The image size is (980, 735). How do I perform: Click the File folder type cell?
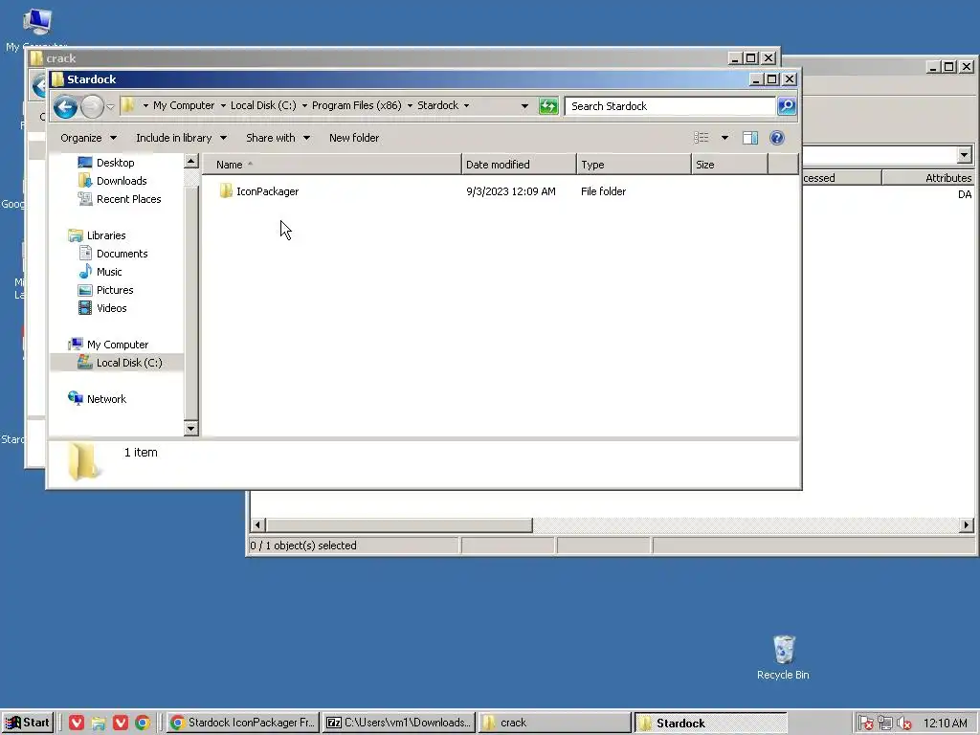pyautogui.click(x=603, y=191)
